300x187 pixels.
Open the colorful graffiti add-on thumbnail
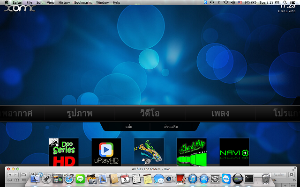(x=149, y=152)
